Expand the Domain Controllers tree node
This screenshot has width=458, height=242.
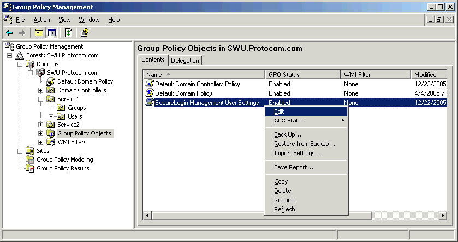click(x=41, y=90)
